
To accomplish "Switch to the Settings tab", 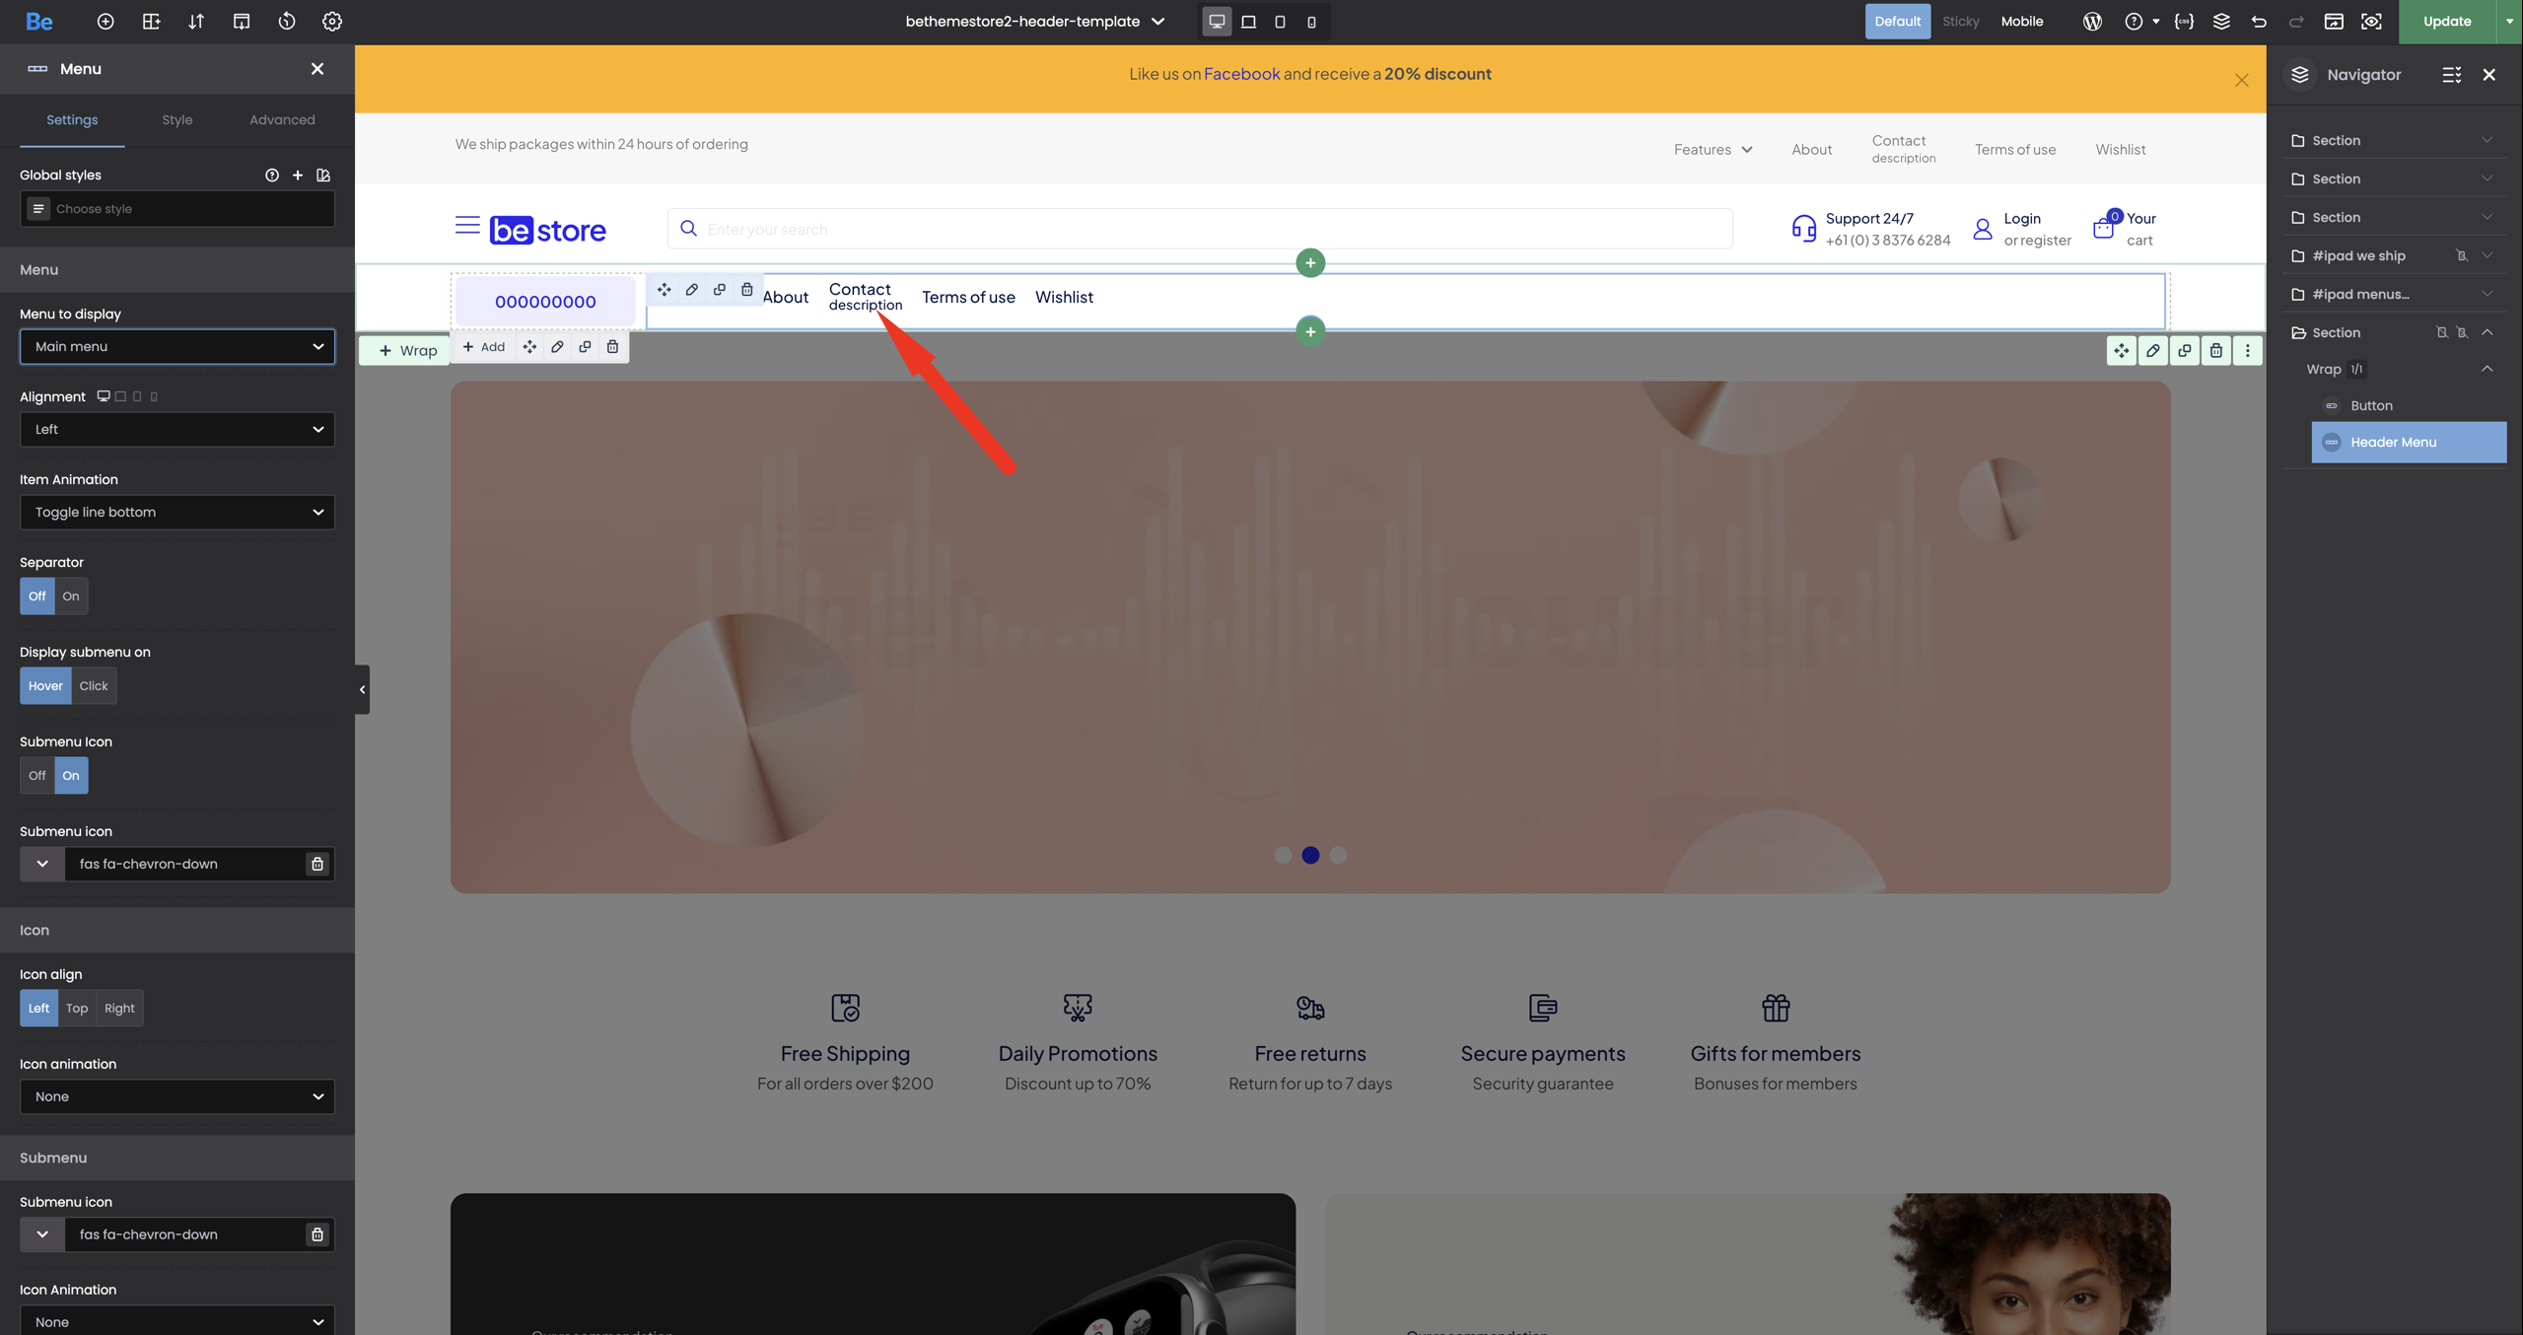I will coord(72,120).
